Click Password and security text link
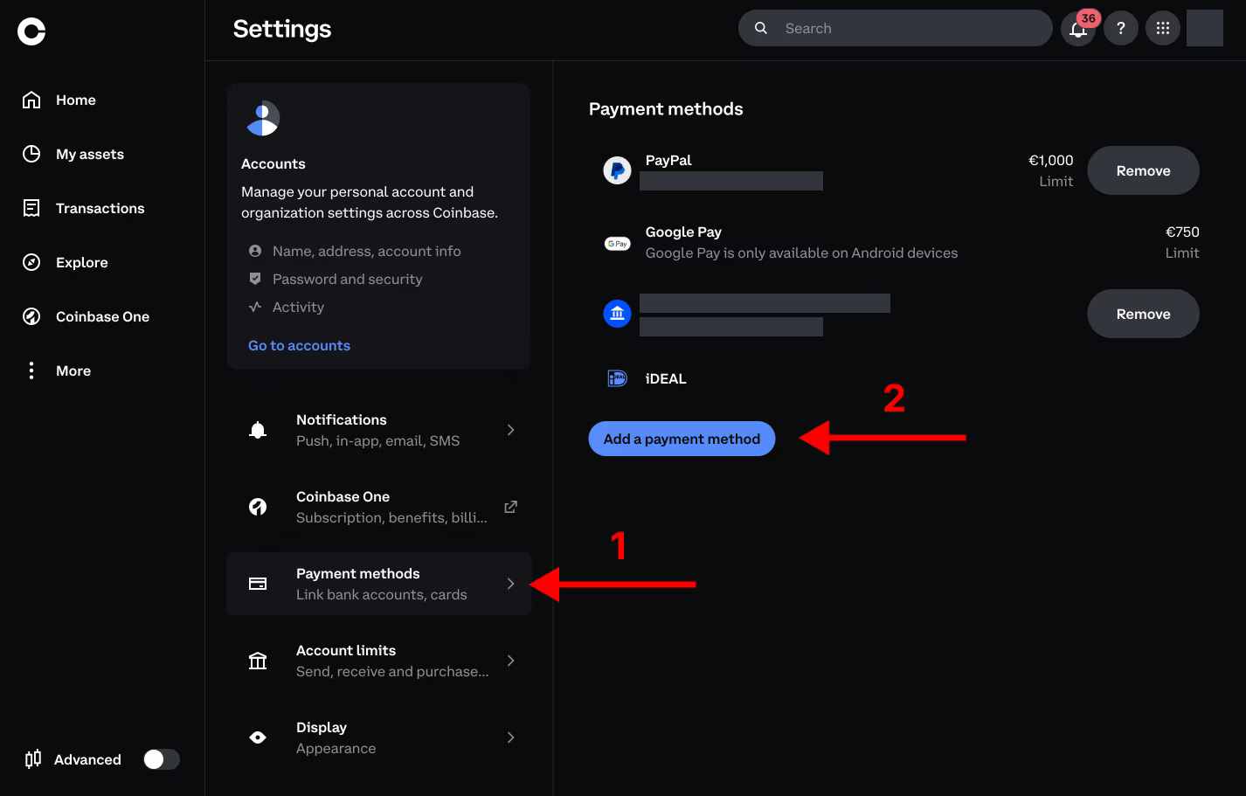This screenshot has height=796, width=1246. click(348, 279)
